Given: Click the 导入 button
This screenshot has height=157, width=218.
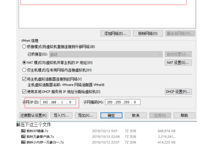Looking at the screenshot, I should click(61, 115).
